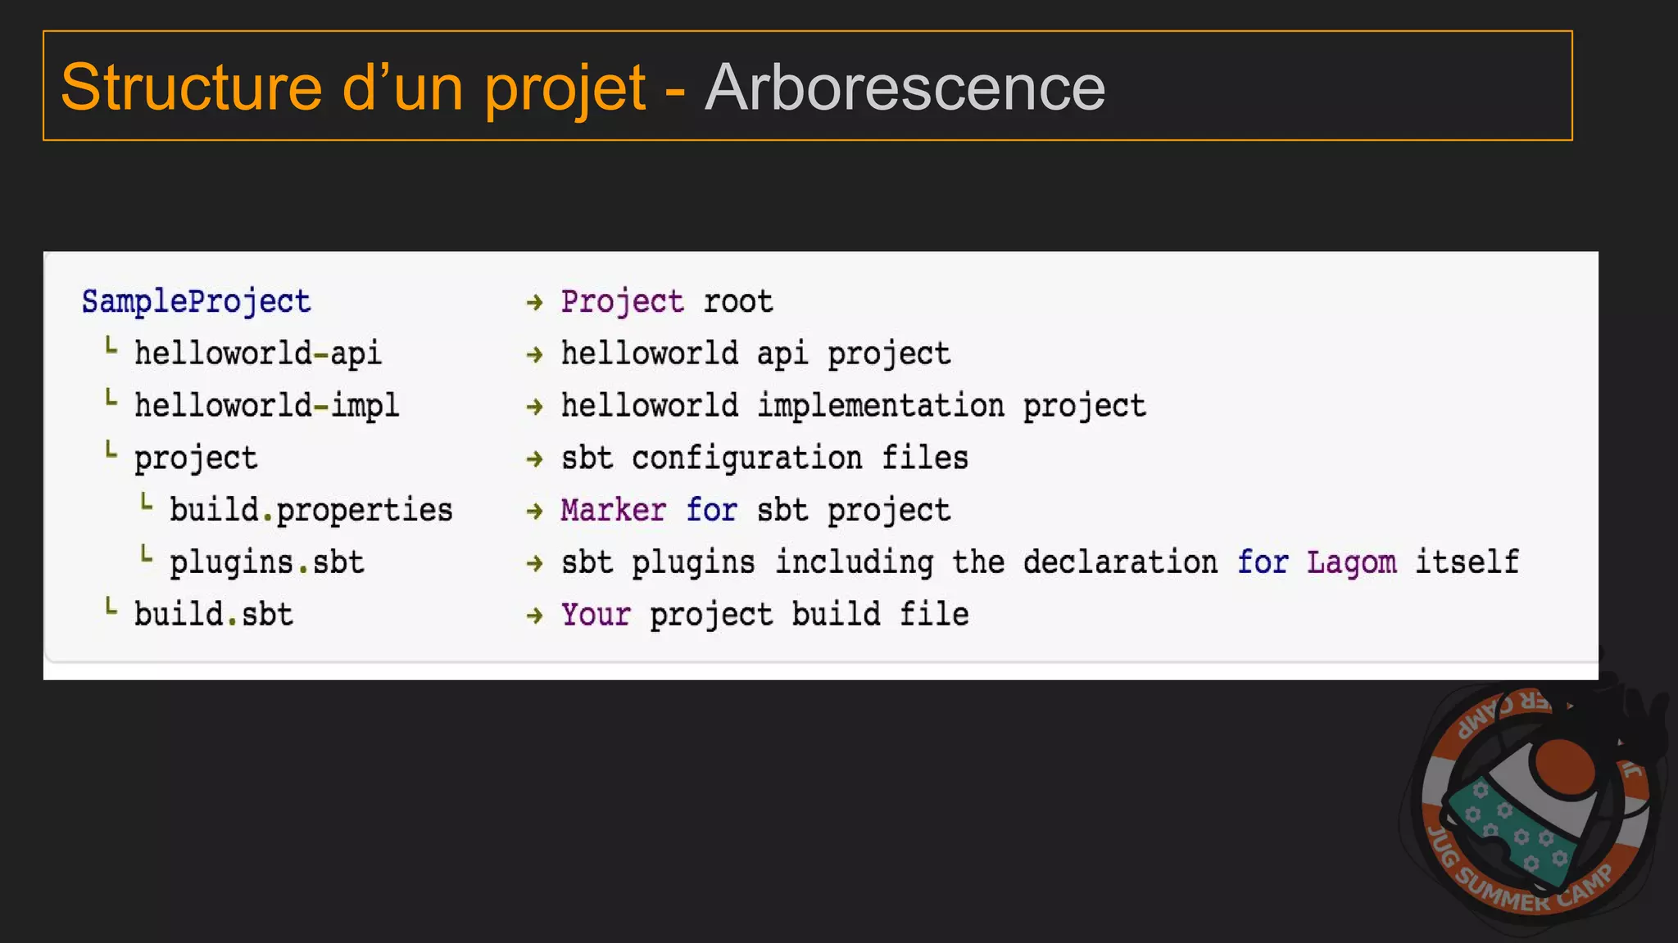Image resolution: width=1678 pixels, height=943 pixels.
Task: Select the SampleProject root folder name
Action: point(196,302)
